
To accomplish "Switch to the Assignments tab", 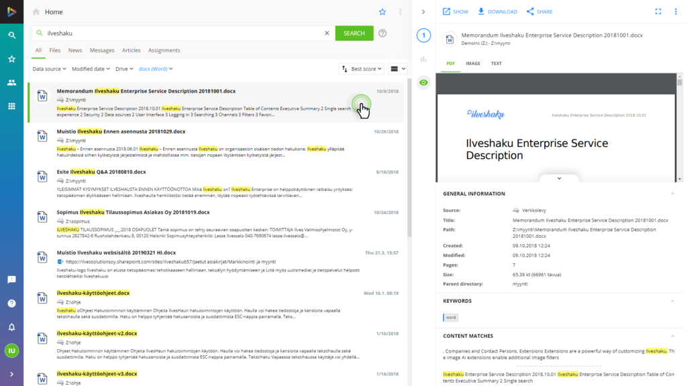I will pyautogui.click(x=164, y=50).
